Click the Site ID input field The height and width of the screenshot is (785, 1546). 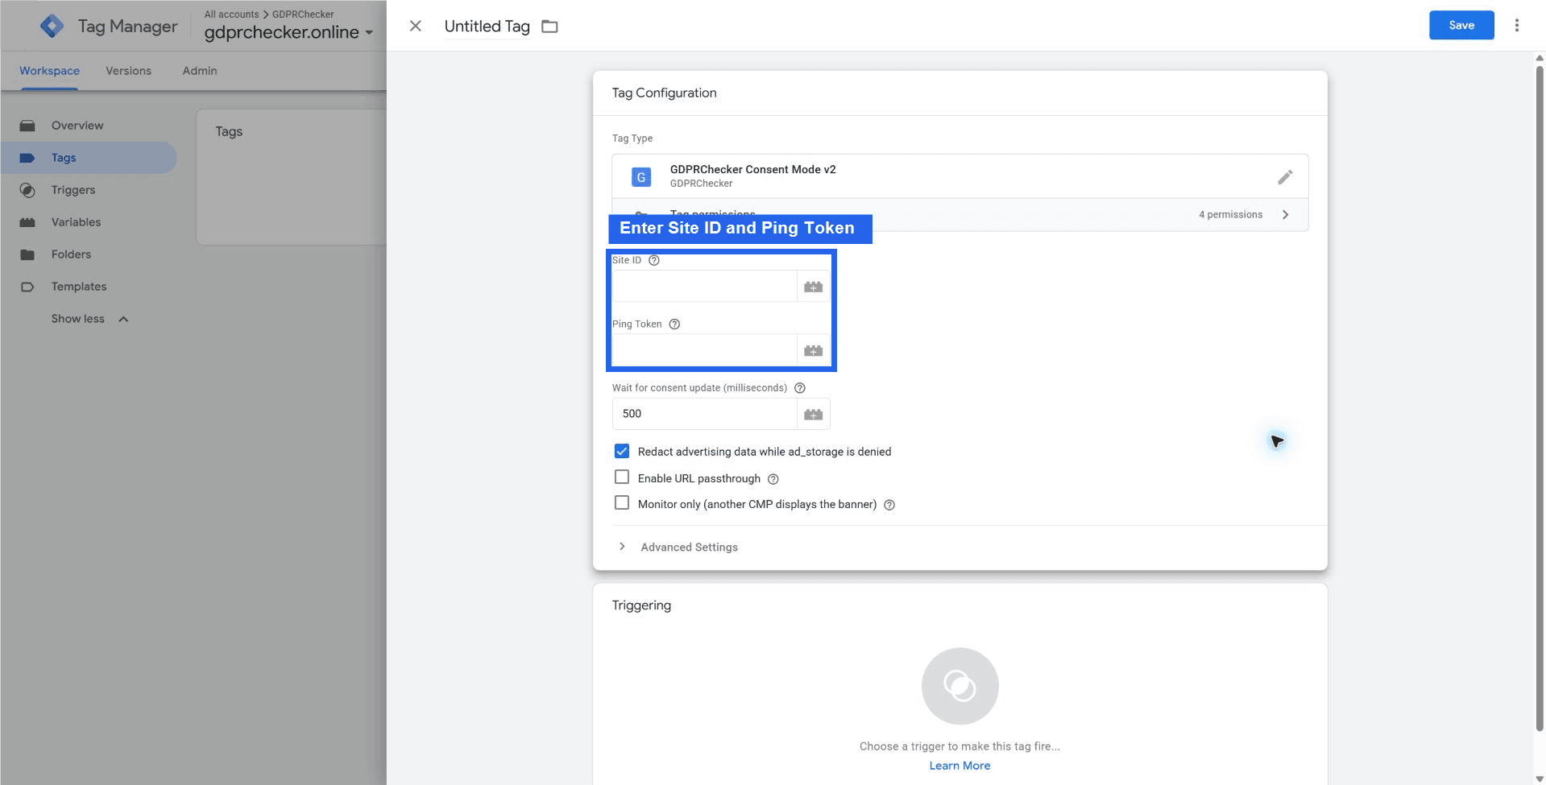tap(705, 287)
